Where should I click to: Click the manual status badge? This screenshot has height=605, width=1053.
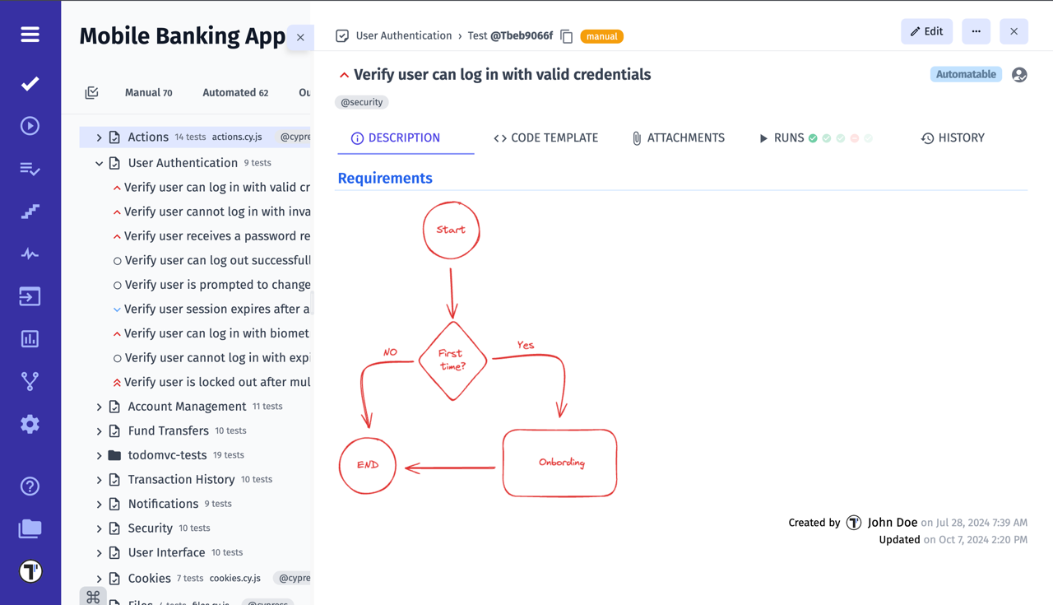(601, 36)
